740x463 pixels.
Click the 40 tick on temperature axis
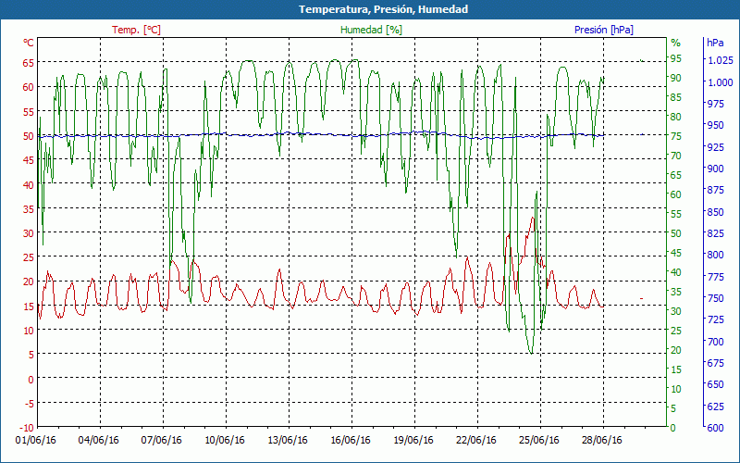tap(29, 184)
